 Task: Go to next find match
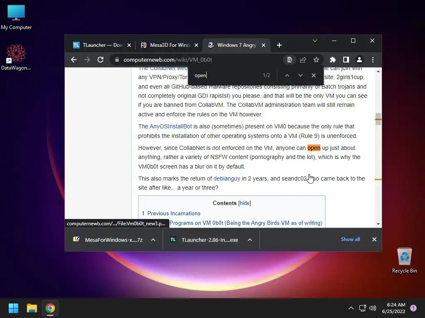[300, 75]
